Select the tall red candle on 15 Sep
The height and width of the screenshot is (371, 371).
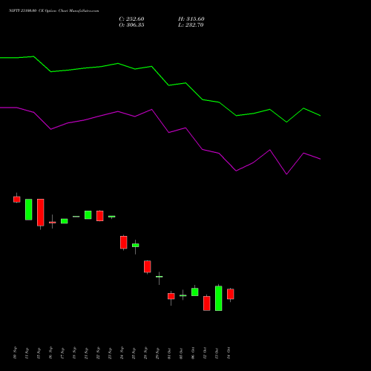(41, 212)
